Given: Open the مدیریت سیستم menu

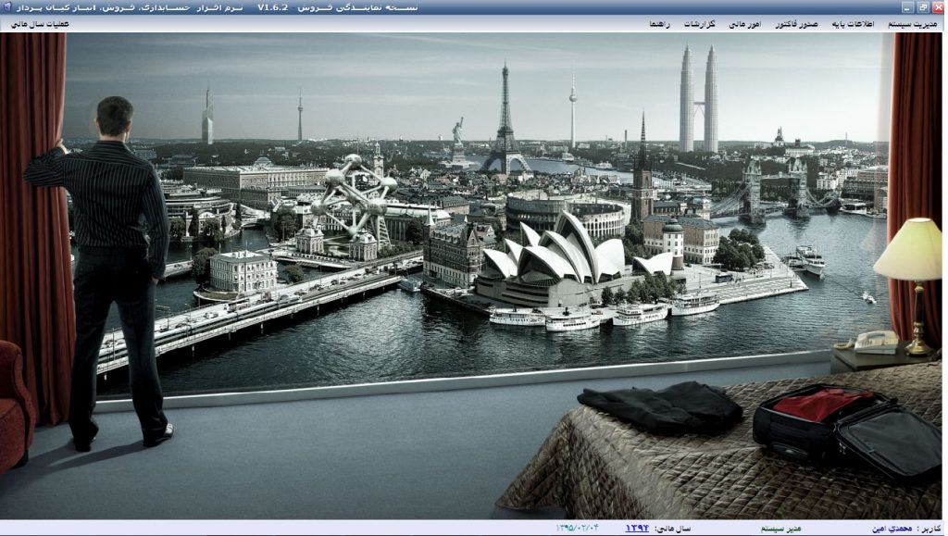Looking at the screenshot, I should pos(911,24).
